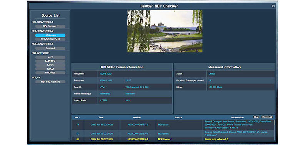Click the NDI-CONVERTER-1 device label
The width and height of the screenshot is (308, 145).
42,22
